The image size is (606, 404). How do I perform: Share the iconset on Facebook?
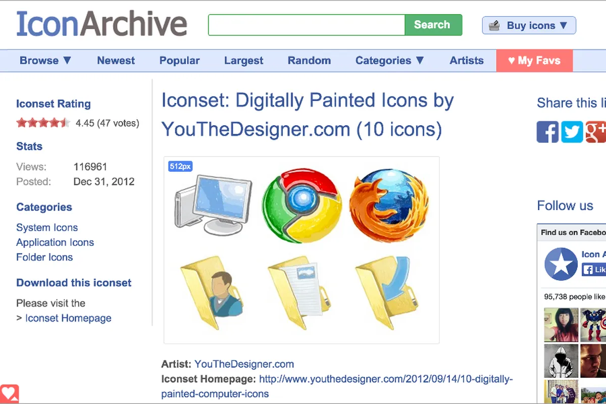547,132
